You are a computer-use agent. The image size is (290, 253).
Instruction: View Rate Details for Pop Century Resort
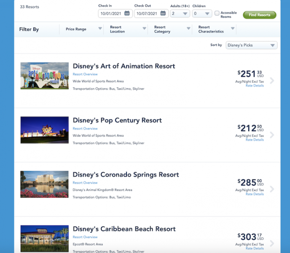pos(255,140)
